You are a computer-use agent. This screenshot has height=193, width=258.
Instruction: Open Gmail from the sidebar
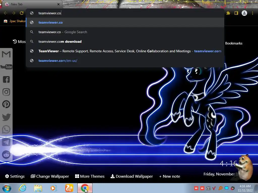[6, 54]
